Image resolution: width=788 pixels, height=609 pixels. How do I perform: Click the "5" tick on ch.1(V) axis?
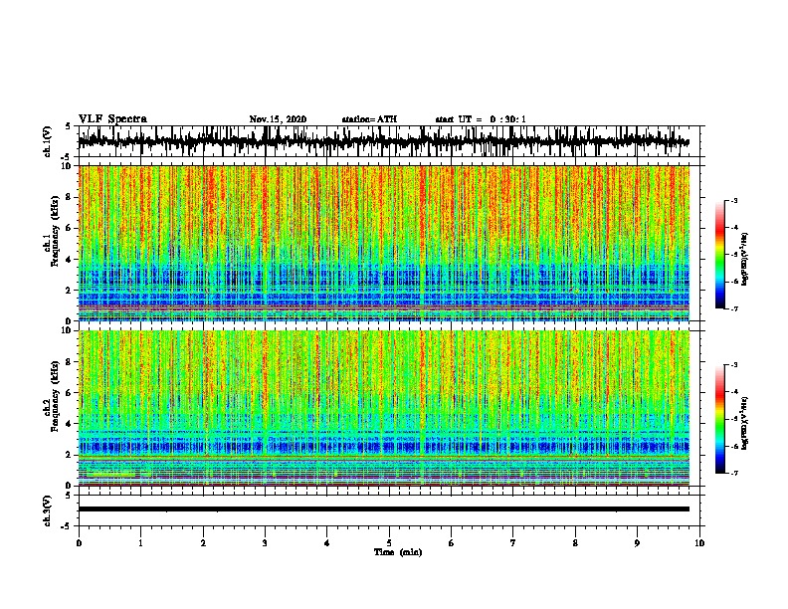tap(70, 126)
